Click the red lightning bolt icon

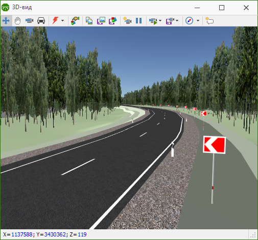pyautogui.click(x=55, y=20)
